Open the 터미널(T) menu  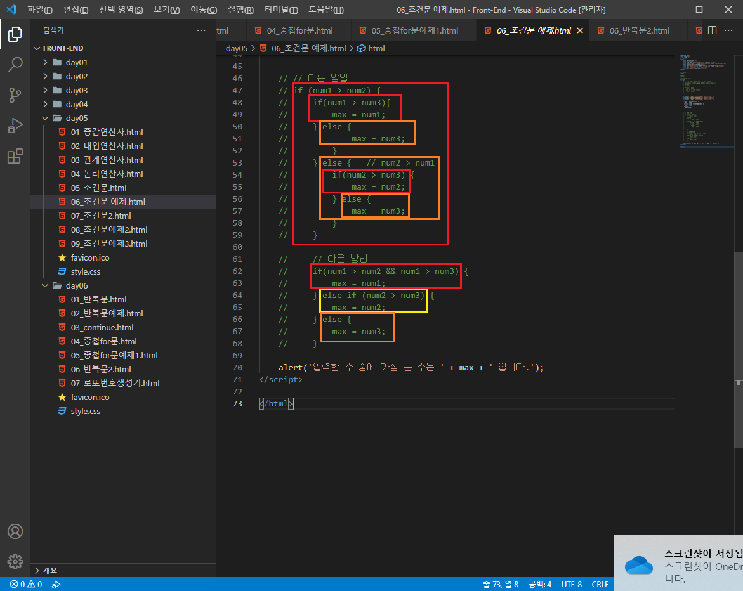pos(281,10)
